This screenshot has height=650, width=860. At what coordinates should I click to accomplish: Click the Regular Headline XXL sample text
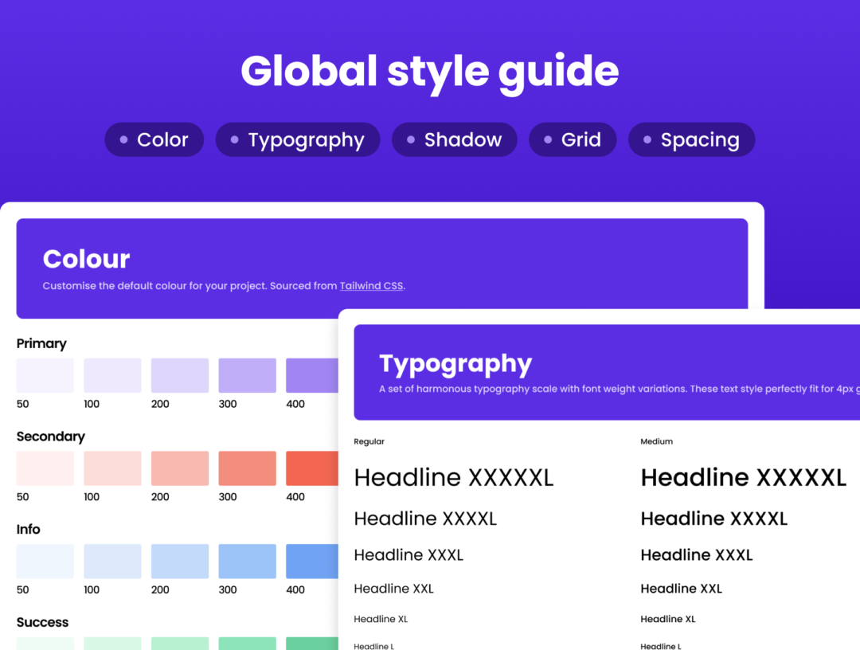coord(394,589)
